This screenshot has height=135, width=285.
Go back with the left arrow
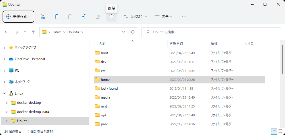[x=6, y=32]
